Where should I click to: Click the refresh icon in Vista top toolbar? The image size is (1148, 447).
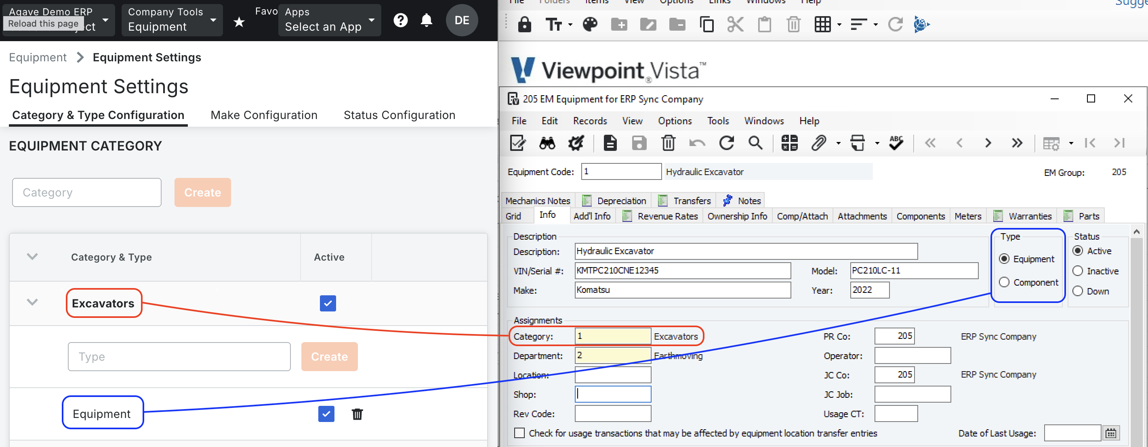(x=895, y=24)
